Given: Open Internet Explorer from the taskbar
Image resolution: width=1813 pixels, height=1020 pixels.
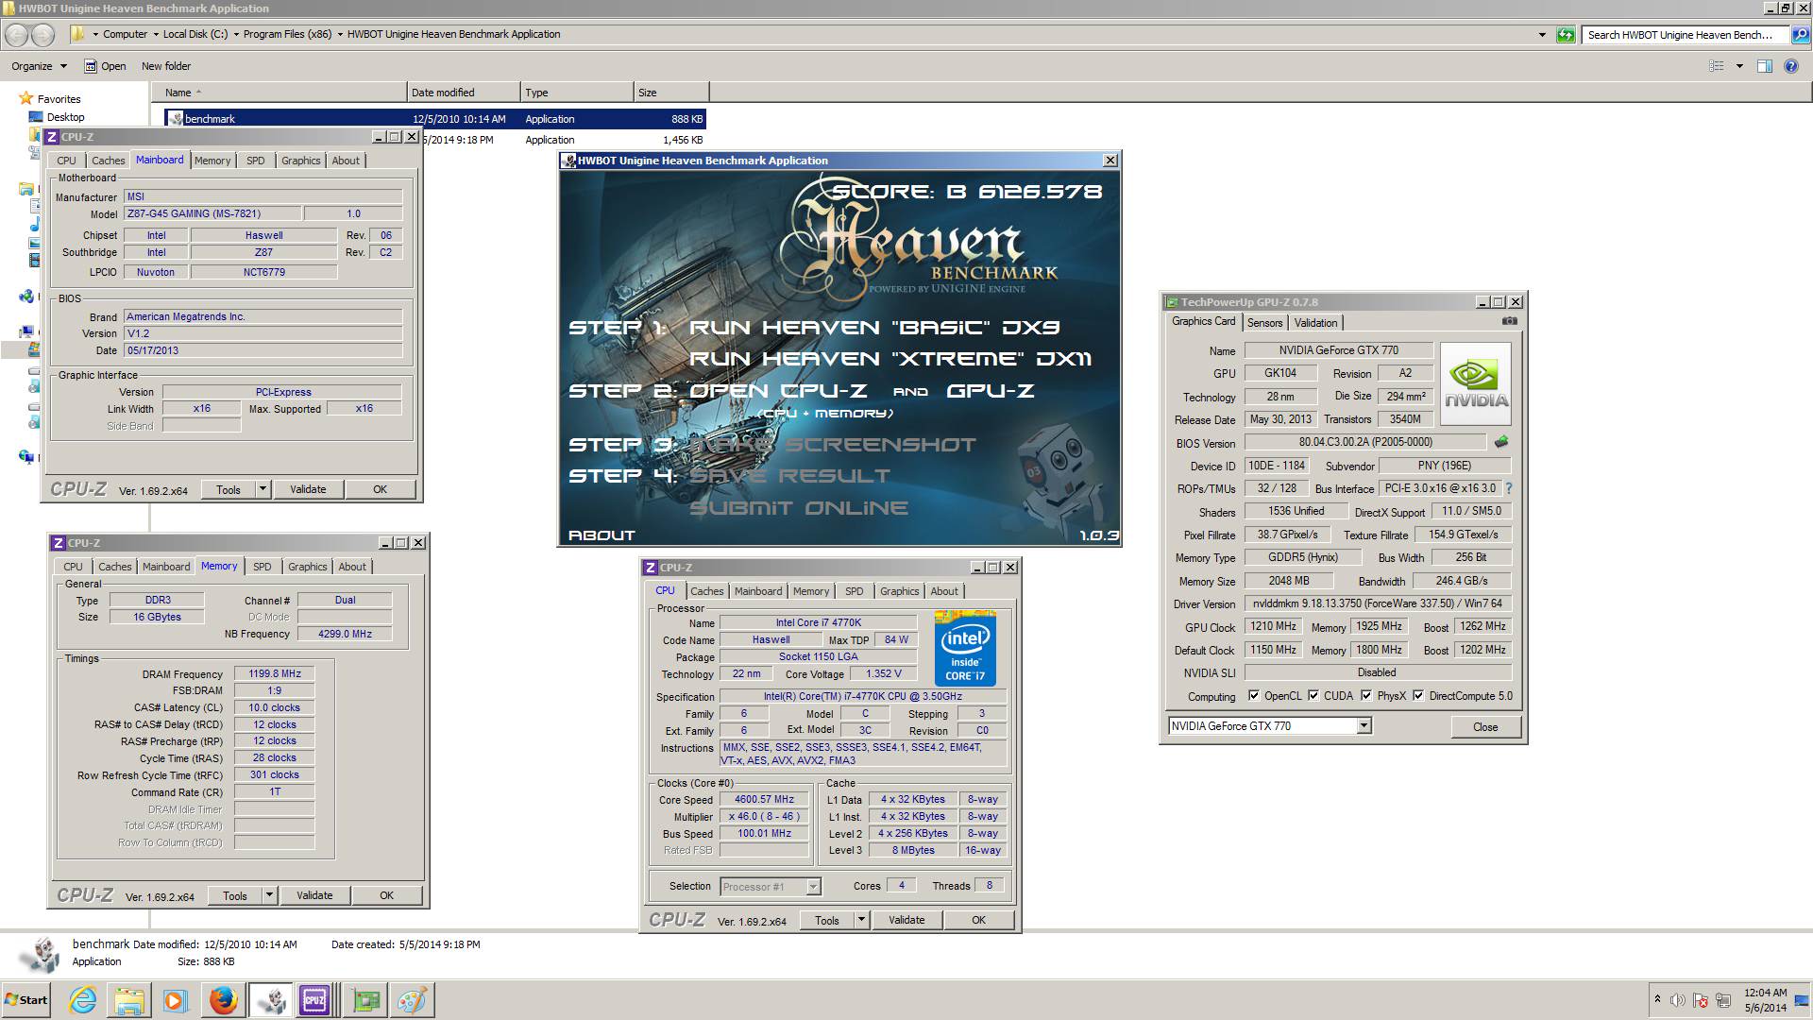Looking at the screenshot, I should tap(83, 1000).
